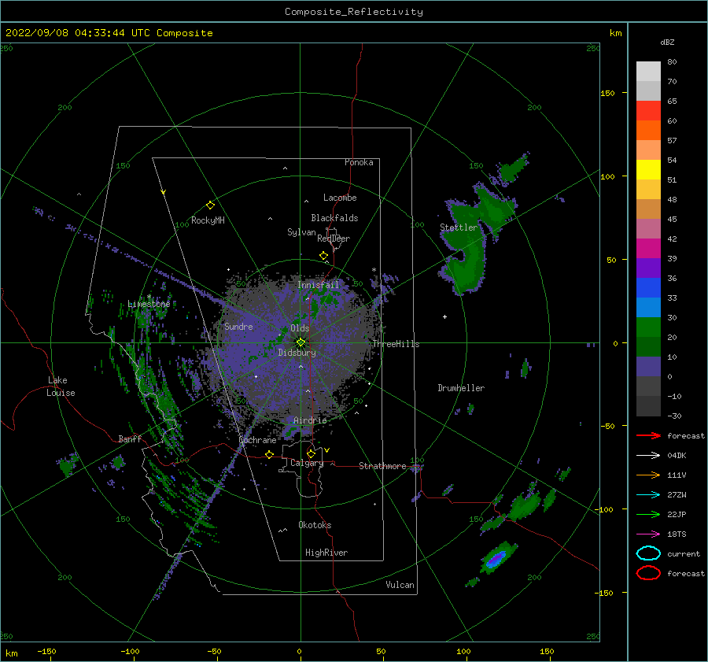Click the Drumheller label
The width and height of the screenshot is (708, 662).
[461, 388]
